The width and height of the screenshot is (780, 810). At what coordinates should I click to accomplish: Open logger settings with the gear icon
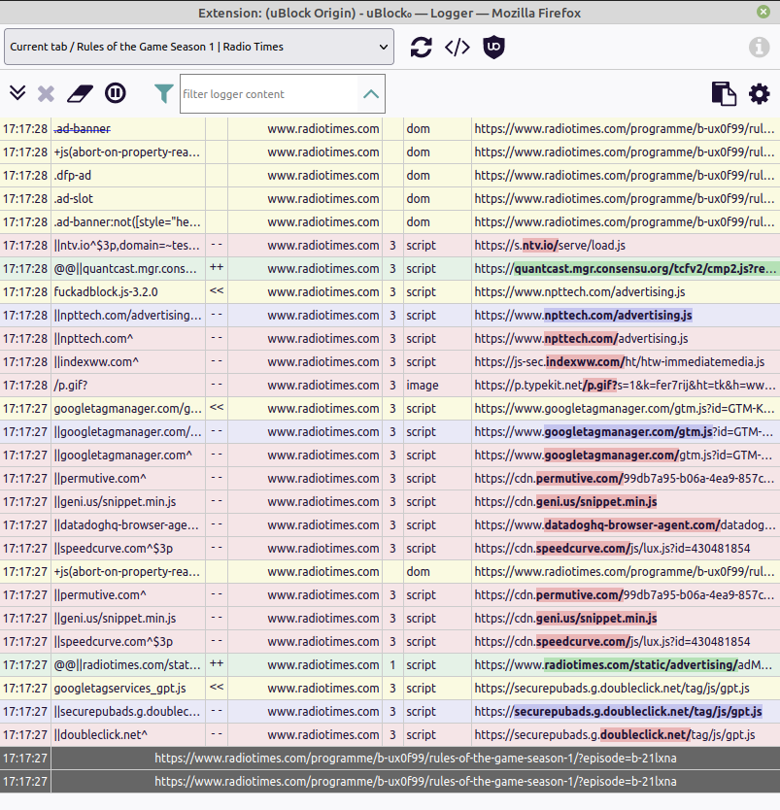[x=759, y=93]
